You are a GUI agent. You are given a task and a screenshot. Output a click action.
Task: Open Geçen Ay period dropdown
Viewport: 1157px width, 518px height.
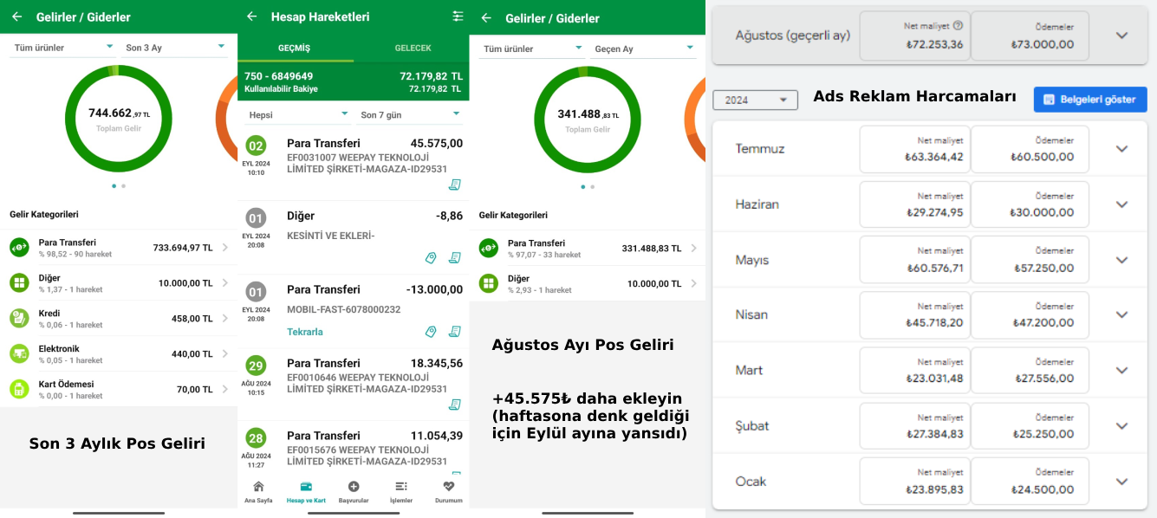point(645,49)
